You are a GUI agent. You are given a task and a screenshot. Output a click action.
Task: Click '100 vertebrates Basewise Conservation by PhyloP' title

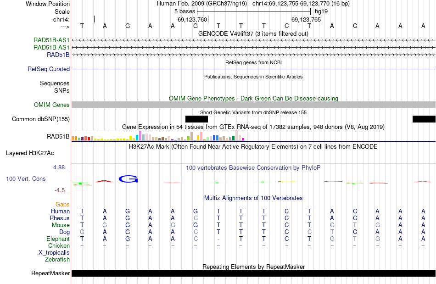[253, 167]
